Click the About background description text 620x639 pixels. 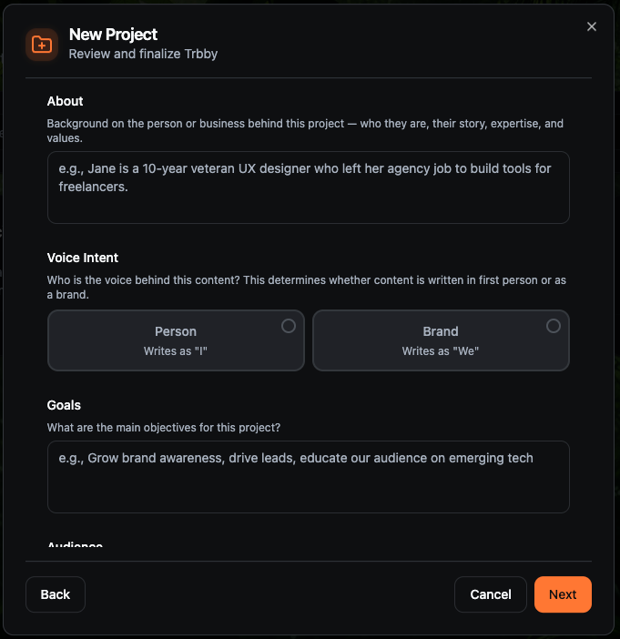pos(305,131)
